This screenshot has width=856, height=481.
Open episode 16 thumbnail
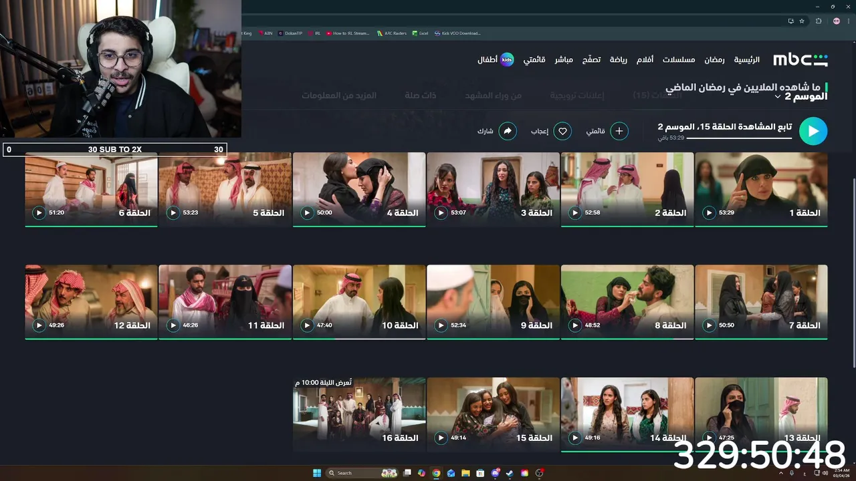[359, 414]
